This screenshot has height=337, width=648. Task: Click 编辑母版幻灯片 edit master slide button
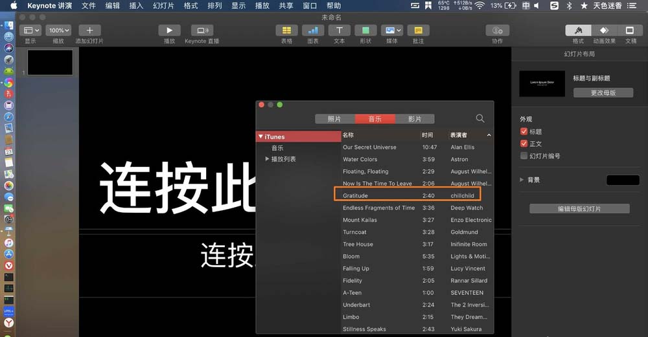point(579,209)
